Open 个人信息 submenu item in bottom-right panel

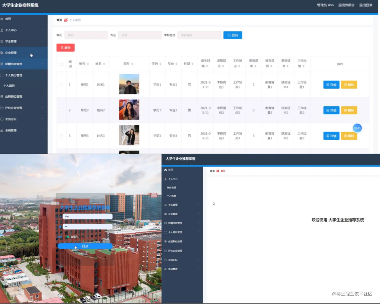click(171, 196)
